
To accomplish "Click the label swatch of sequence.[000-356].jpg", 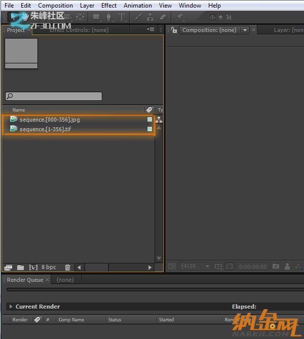I will click(149, 120).
